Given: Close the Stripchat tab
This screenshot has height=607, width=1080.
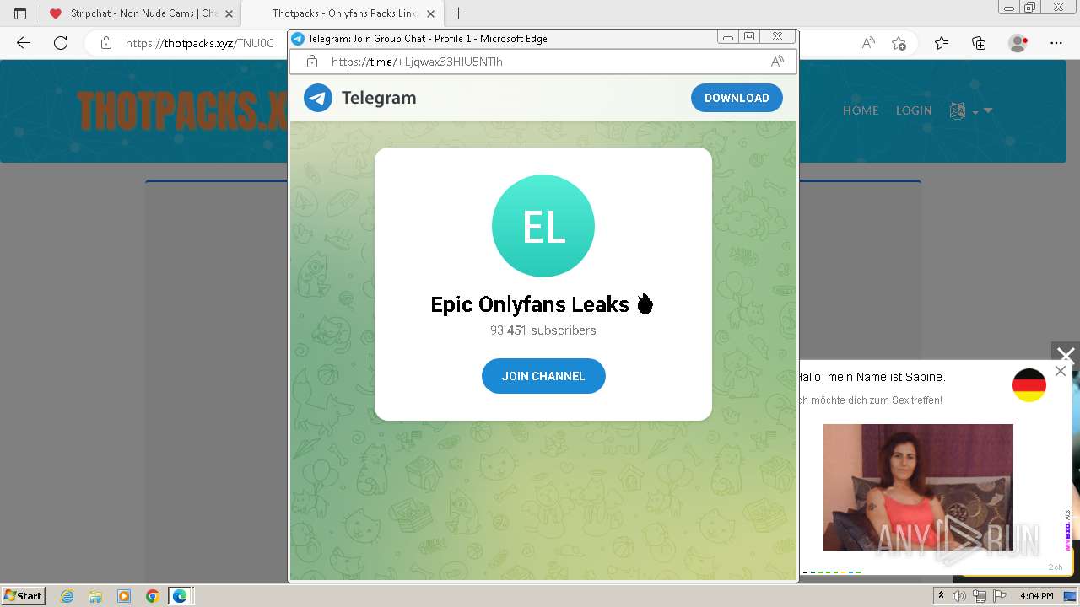Looking at the screenshot, I should (229, 13).
